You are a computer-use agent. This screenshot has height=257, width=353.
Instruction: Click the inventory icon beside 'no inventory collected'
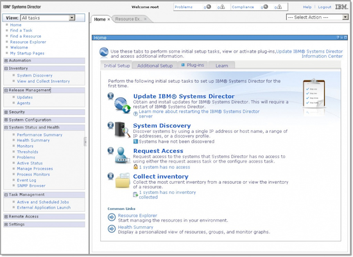point(135,195)
